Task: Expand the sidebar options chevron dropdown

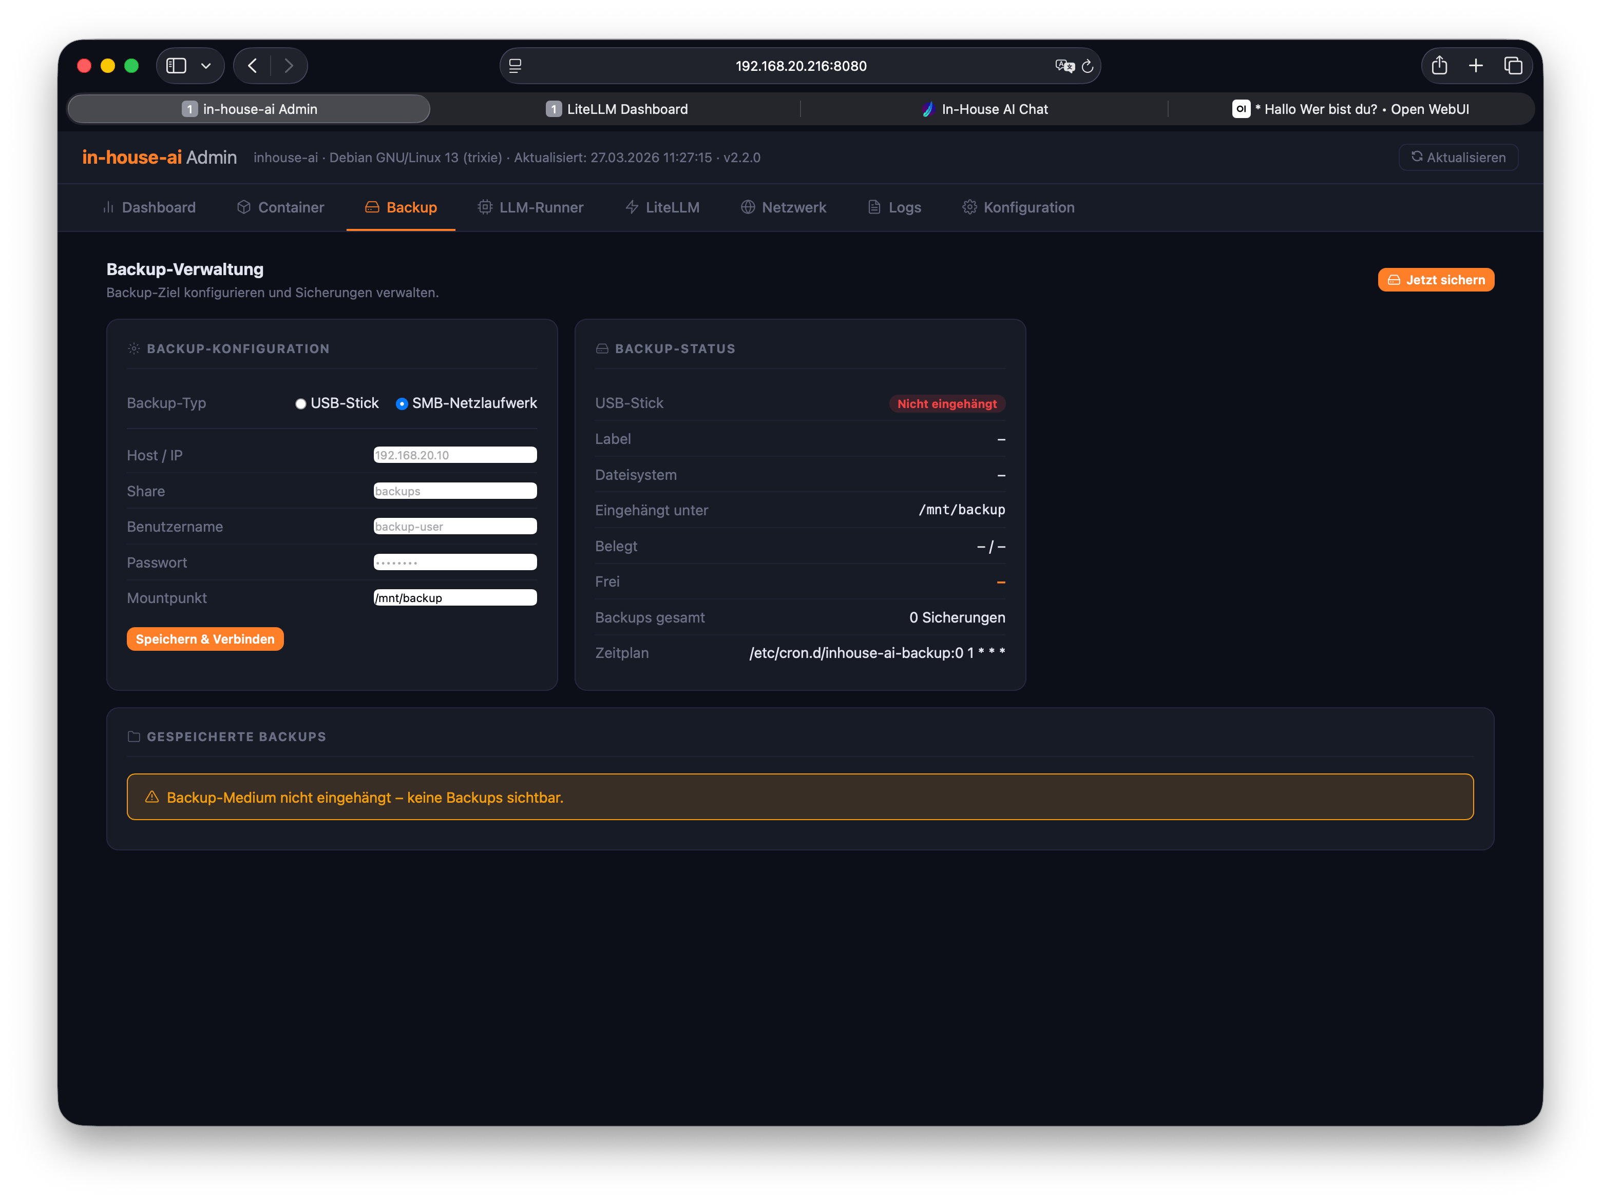Action: [x=206, y=66]
